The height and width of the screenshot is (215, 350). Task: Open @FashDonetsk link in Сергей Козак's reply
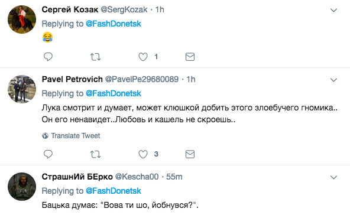click(x=114, y=24)
